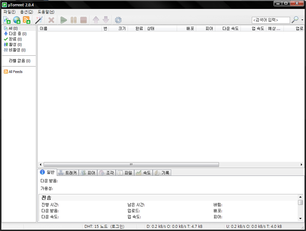This screenshot has width=306, height=231.
Task: Click DHT: 15 노드 status text
Action: coord(105,227)
